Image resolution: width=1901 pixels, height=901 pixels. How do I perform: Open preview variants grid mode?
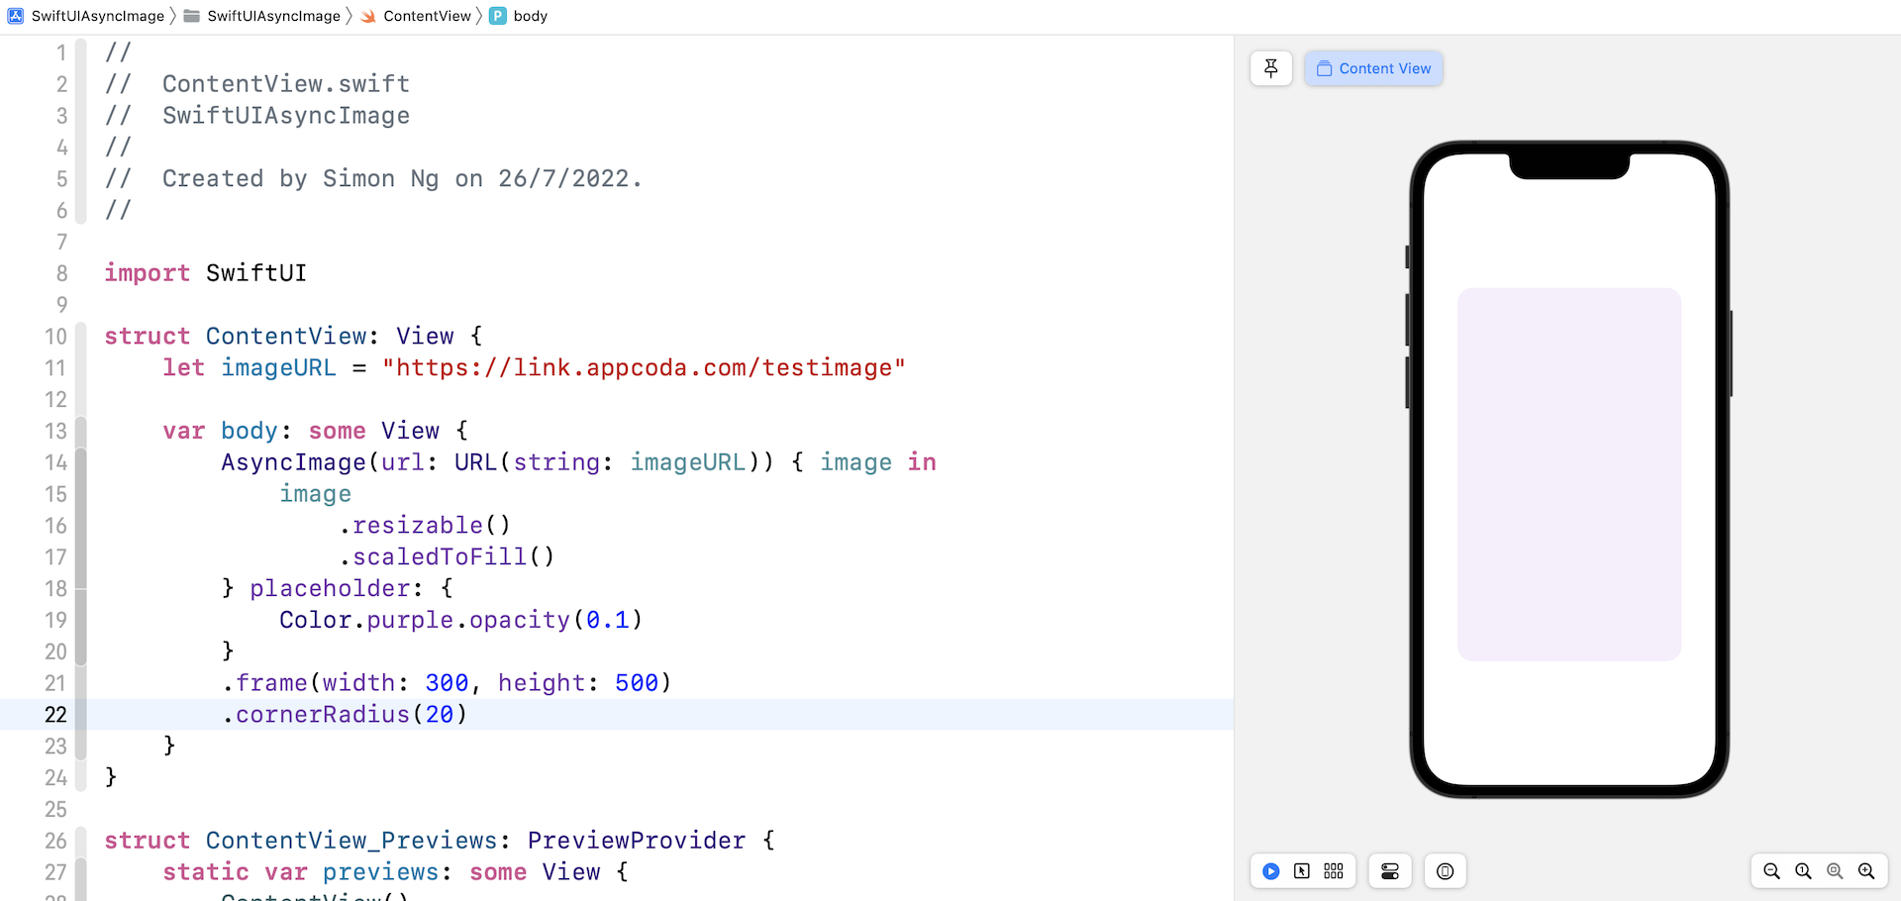click(1333, 871)
